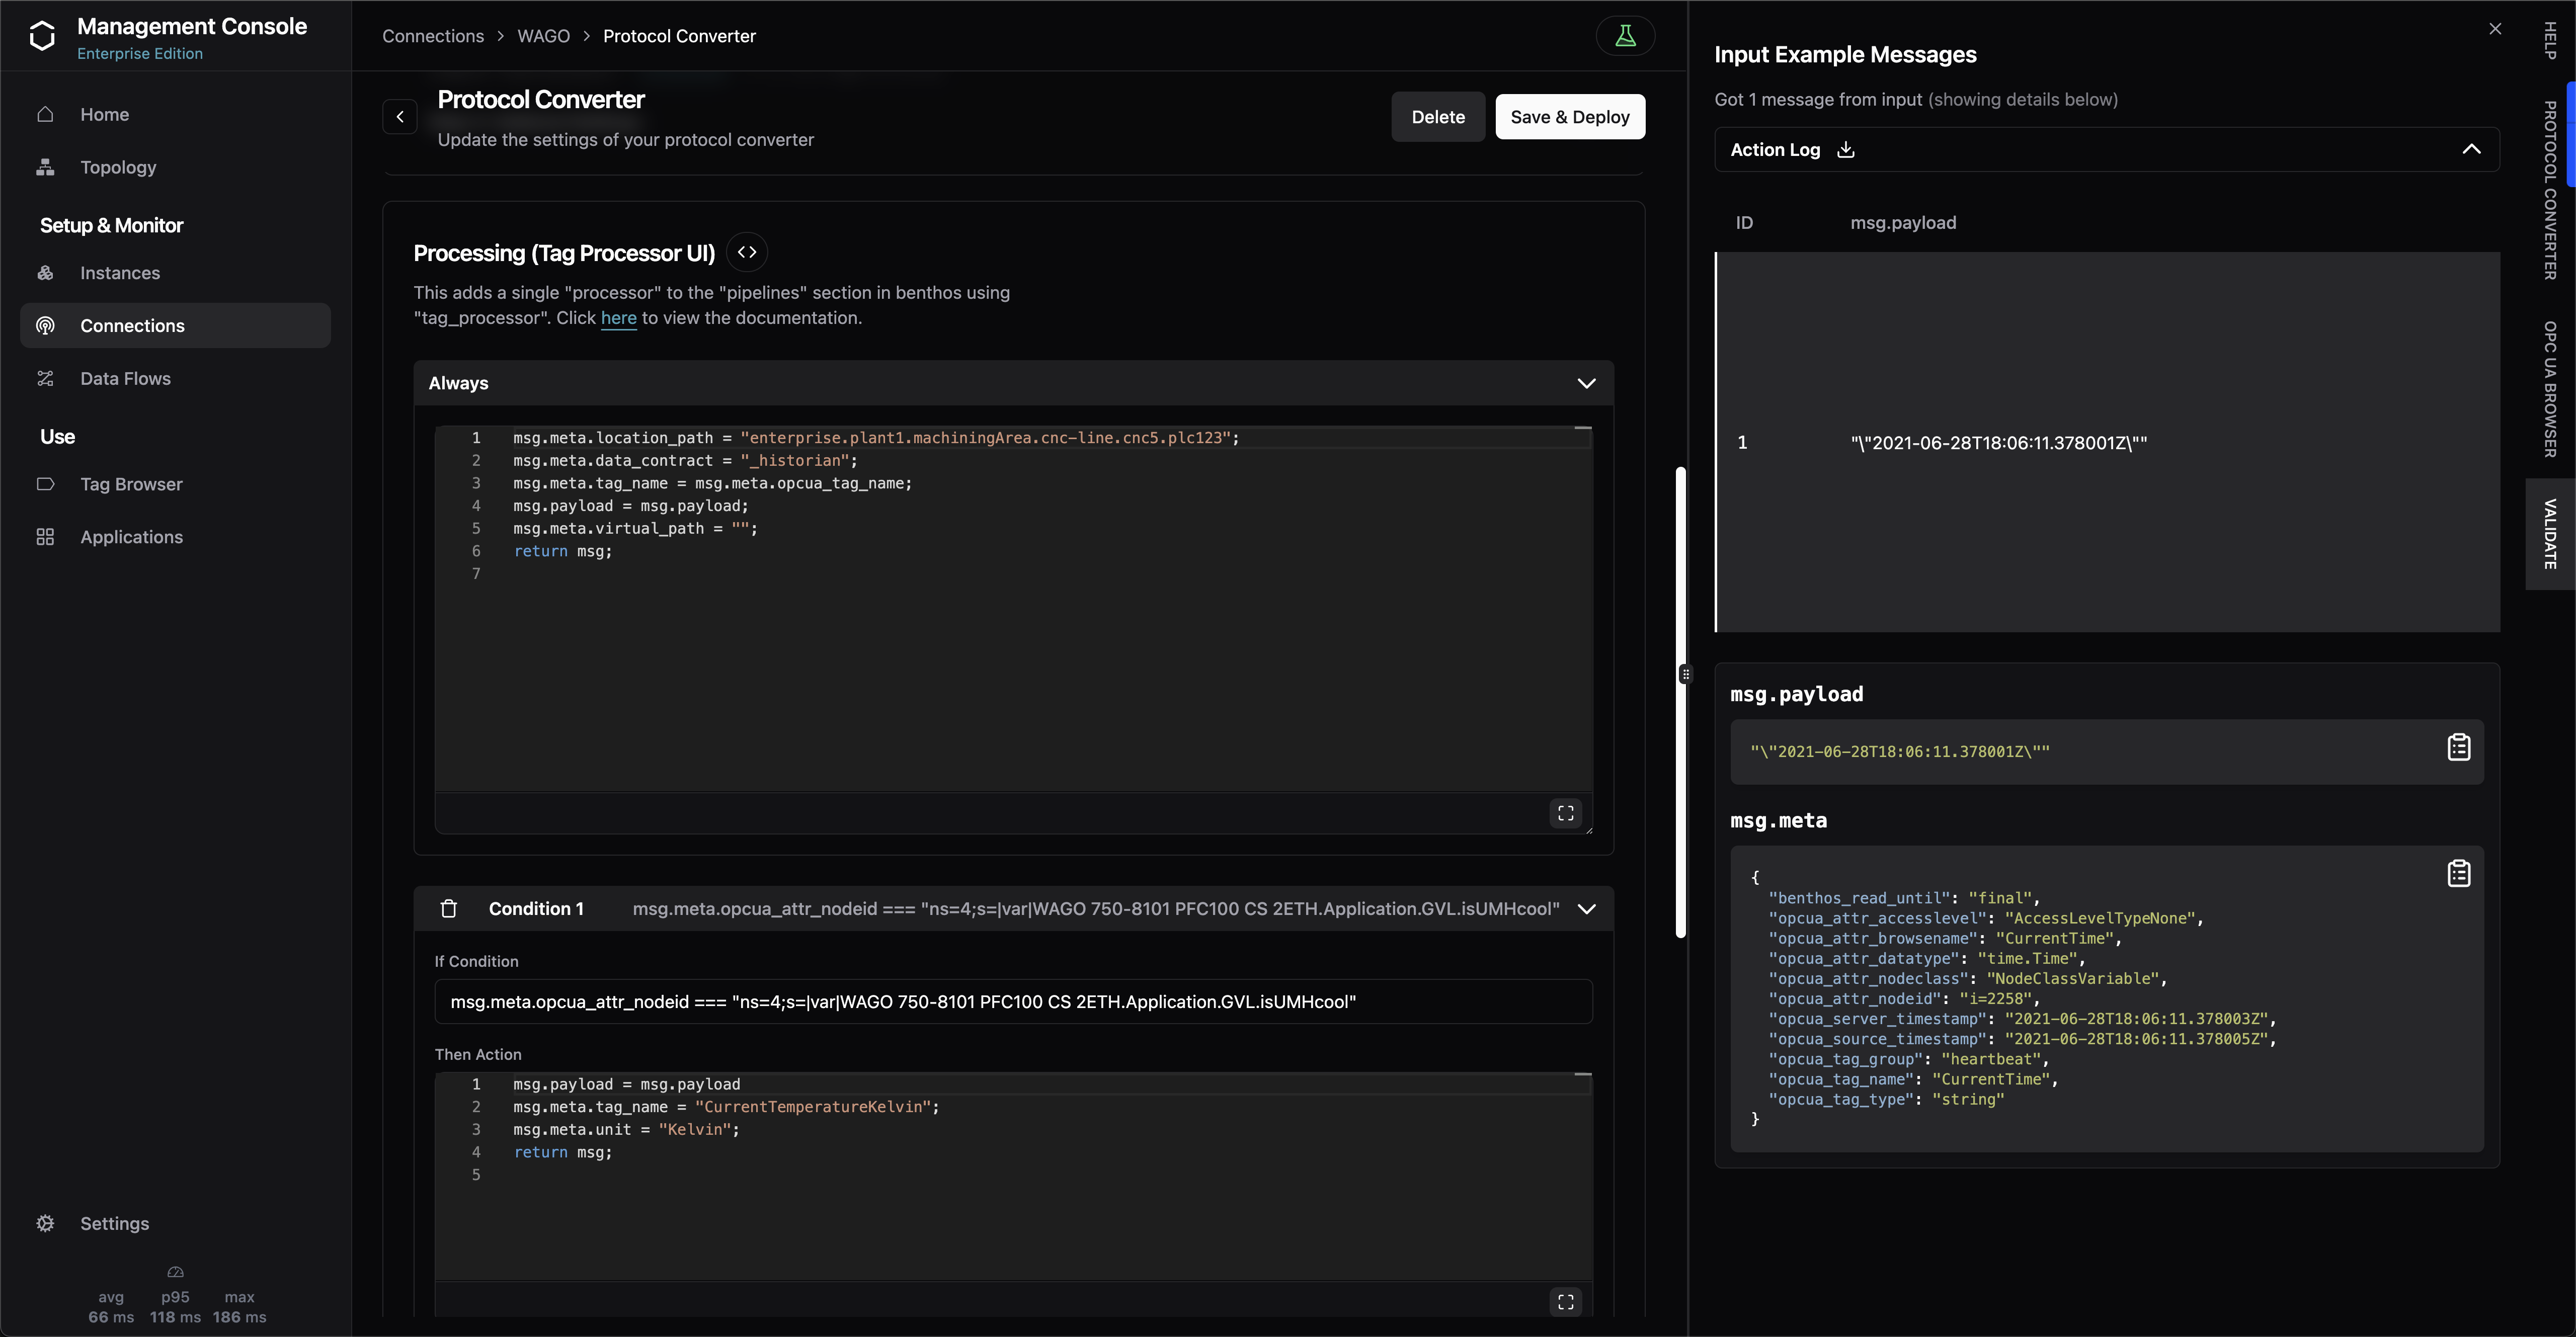This screenshot has height=1337, width=2576.
Task: Open Tag Browser in sidebar
Action: [x=131, y=484]
